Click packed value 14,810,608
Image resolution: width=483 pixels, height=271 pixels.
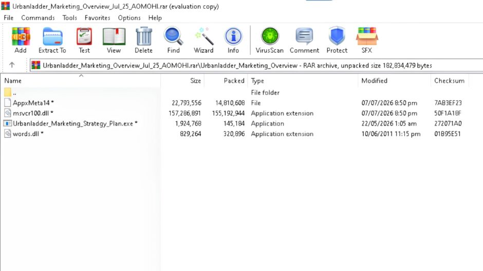pyautogui.click(x=230, y=103)
